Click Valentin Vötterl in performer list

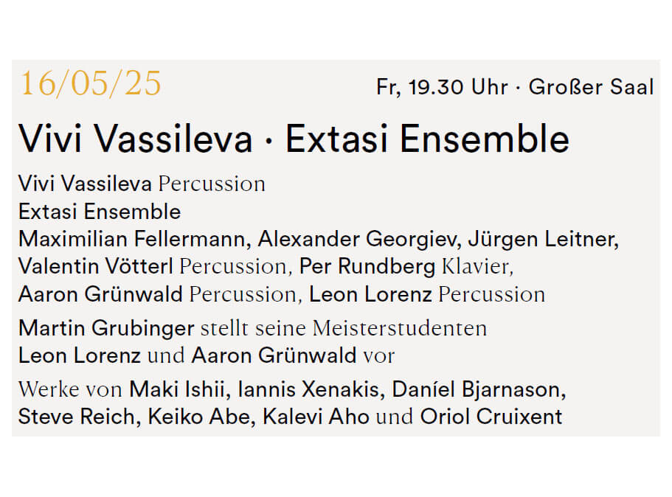pos(96,266)
